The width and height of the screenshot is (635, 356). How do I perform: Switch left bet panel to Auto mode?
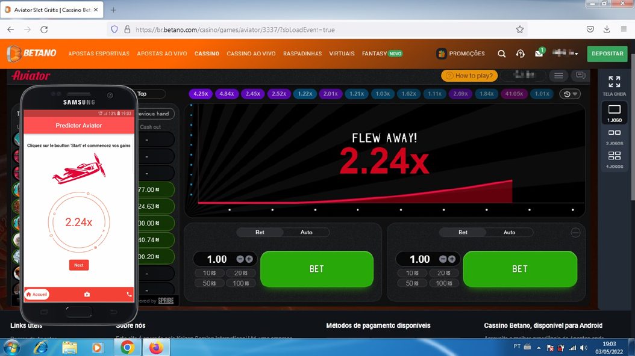click(306, 232)
